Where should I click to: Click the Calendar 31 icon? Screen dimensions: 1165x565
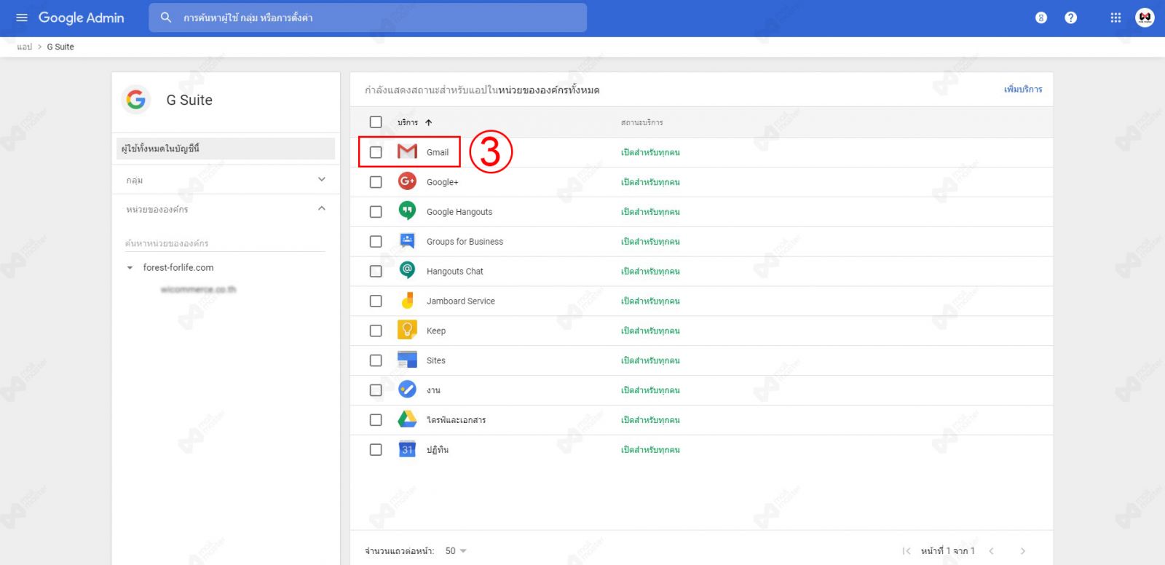pyautogui.click(x=407, y=449)
